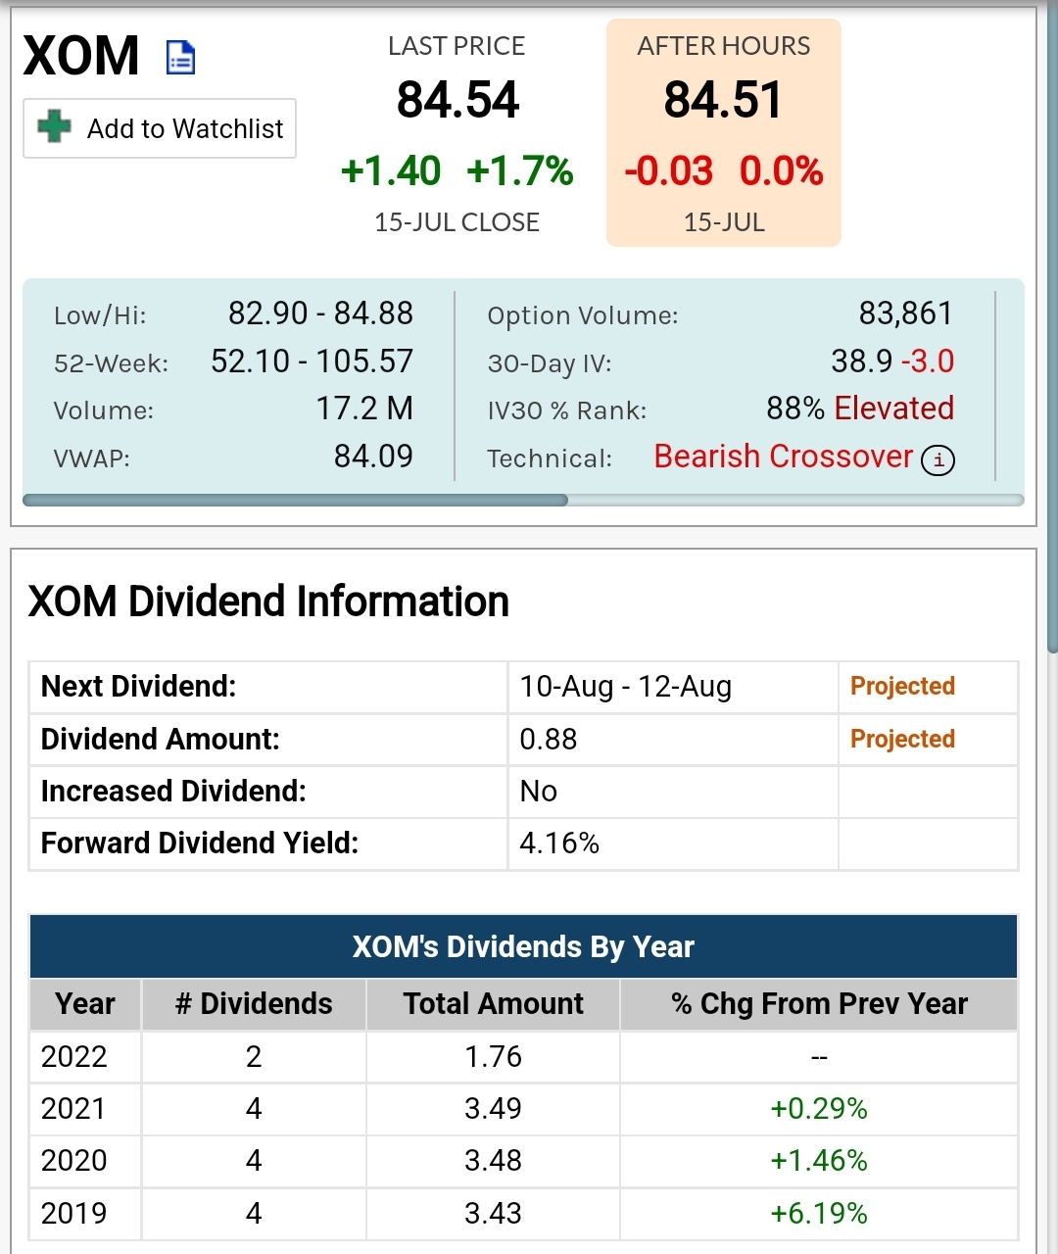This screenshot has width=1058, height=1254.
Task: Select the +1.7% percent change
Action: 520,170
